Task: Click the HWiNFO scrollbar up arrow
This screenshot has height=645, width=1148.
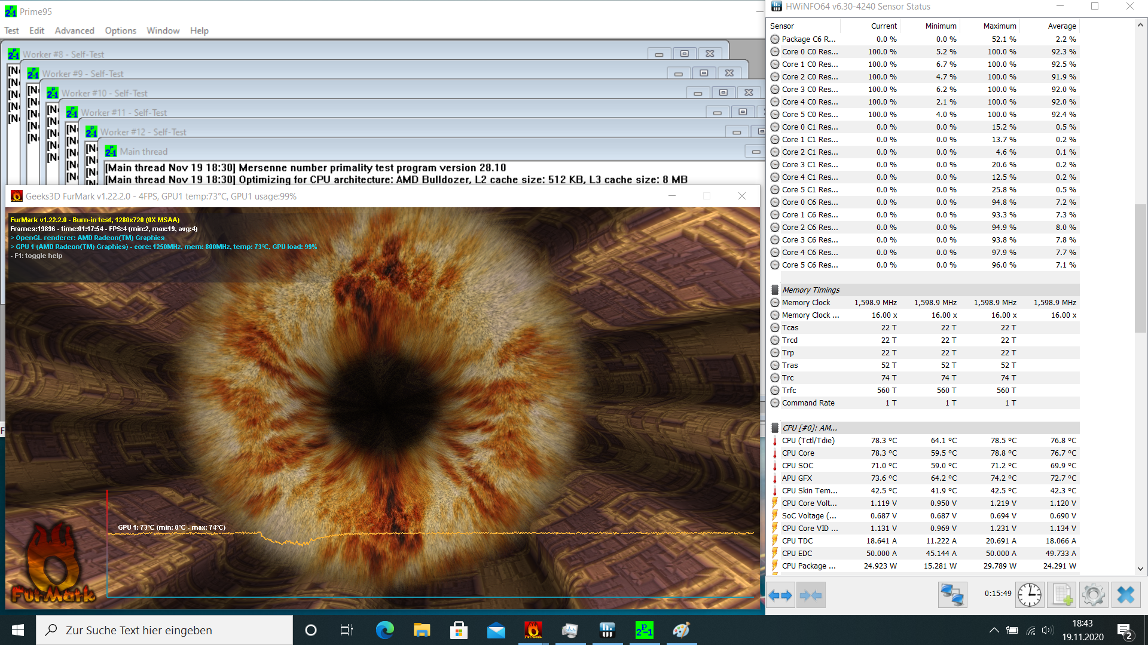Action: tap(1140, 25)
